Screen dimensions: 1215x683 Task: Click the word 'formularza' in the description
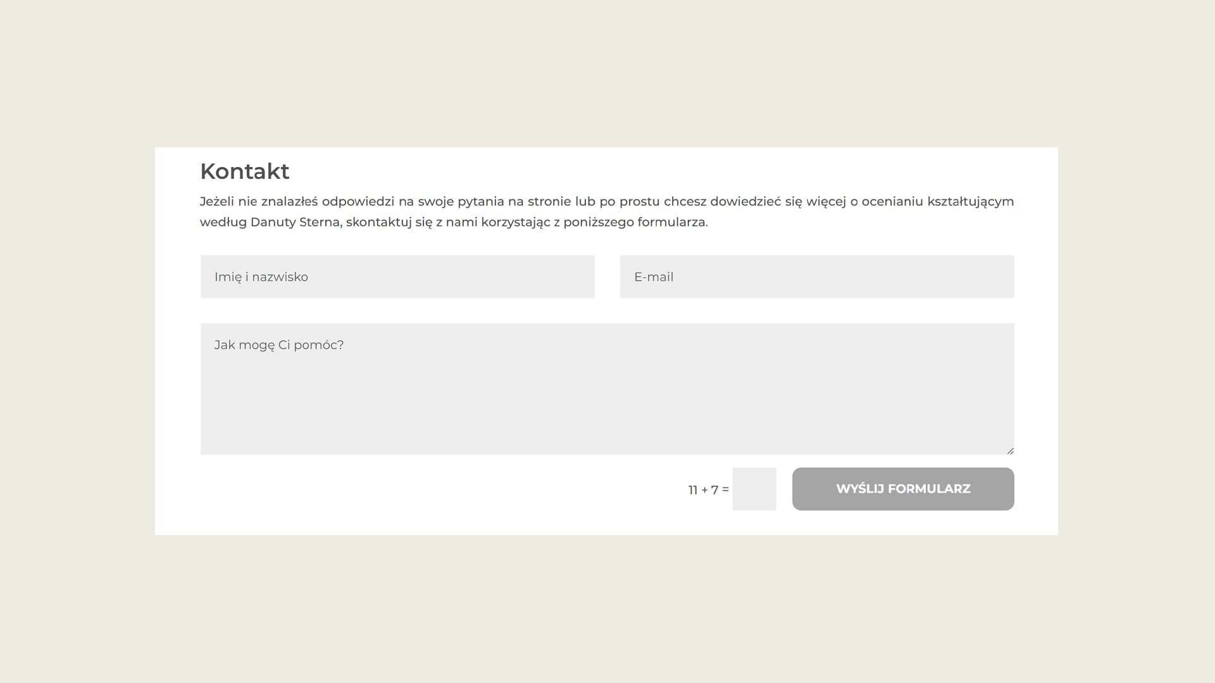[671, 222]
